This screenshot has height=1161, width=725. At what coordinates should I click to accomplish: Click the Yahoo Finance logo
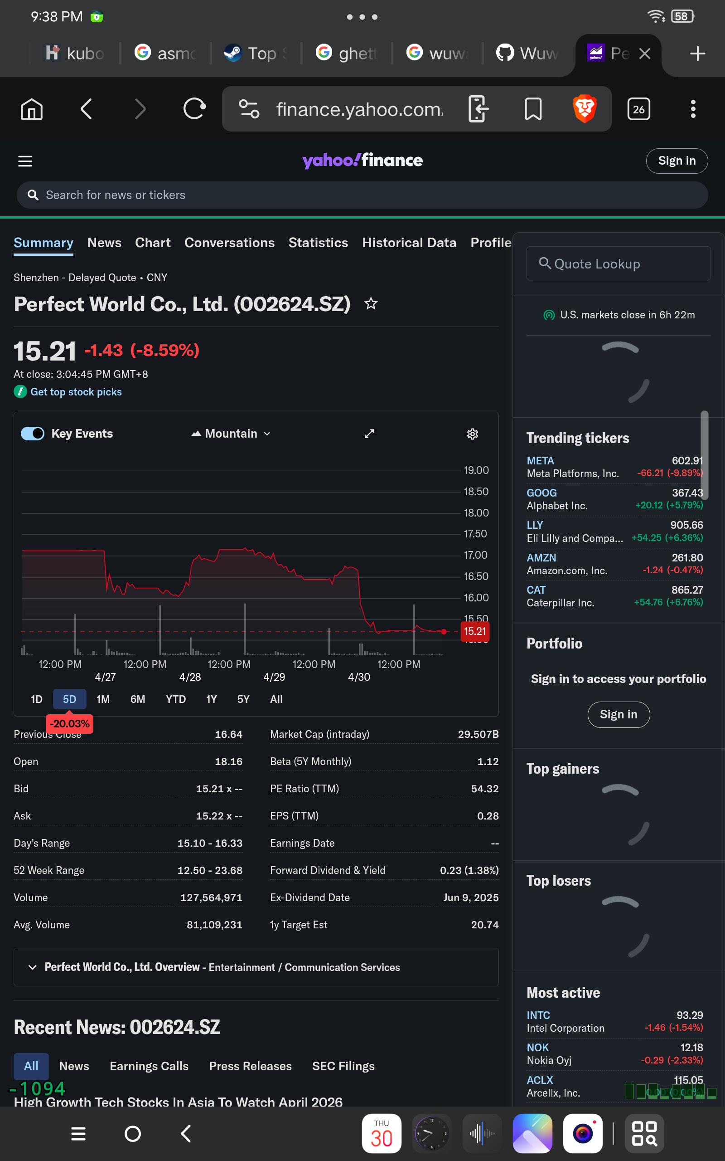362,160
